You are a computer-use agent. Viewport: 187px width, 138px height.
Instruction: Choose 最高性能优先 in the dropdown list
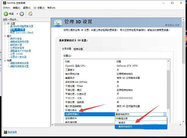141,127
